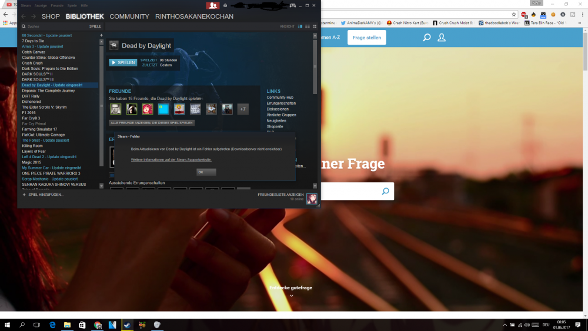Screen dimensions: 588x331
Task: Switch library to list view icon
Action: 308,26
